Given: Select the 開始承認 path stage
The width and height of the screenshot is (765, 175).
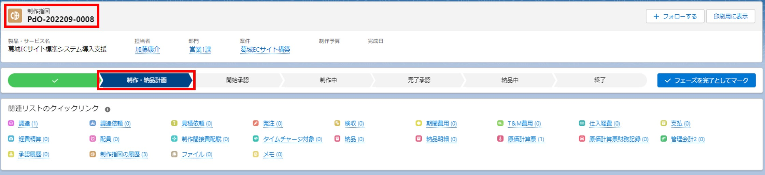Looking at the screenshot, I should (x=237, y=80).
